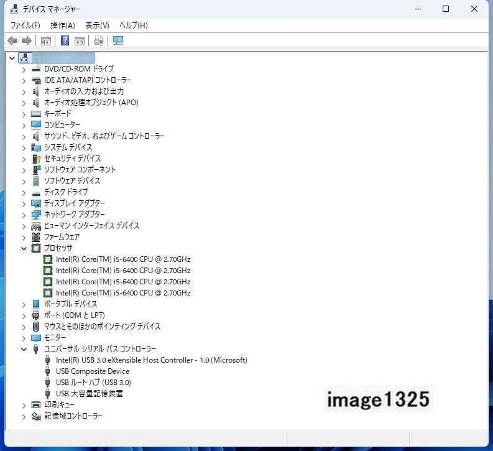Select the computer root node icon
Viewport: 493px width, 451px height.
point(24,58)
